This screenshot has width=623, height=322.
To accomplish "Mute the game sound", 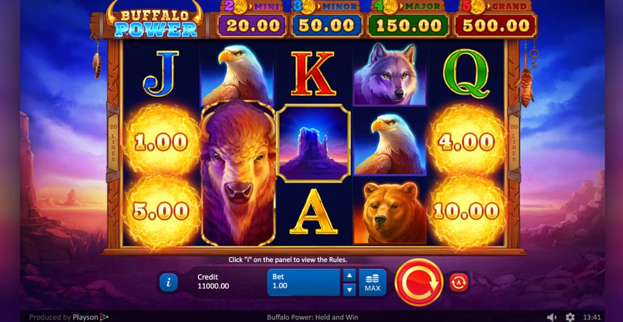I will pyautogui.click(x=551, y=317).
